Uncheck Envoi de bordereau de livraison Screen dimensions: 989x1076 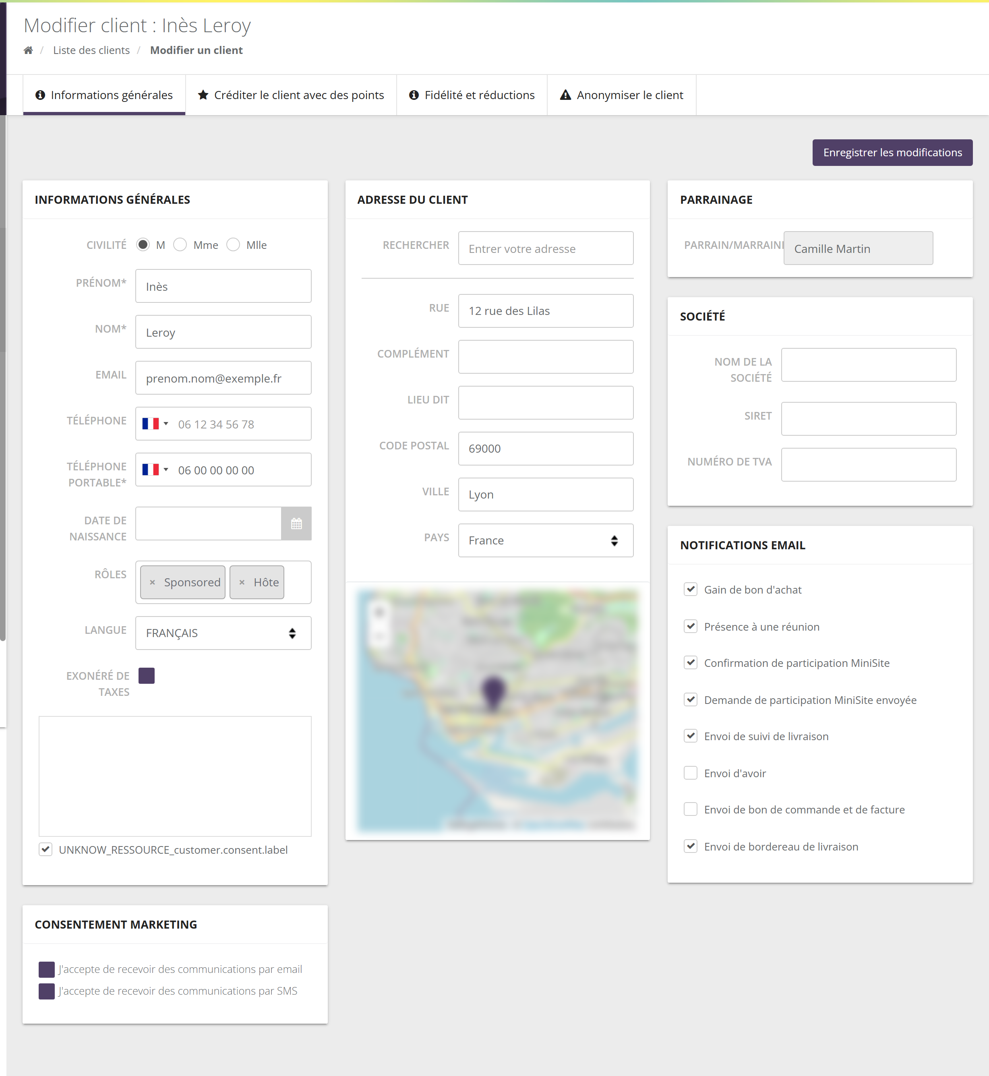(x=690, y=846)
